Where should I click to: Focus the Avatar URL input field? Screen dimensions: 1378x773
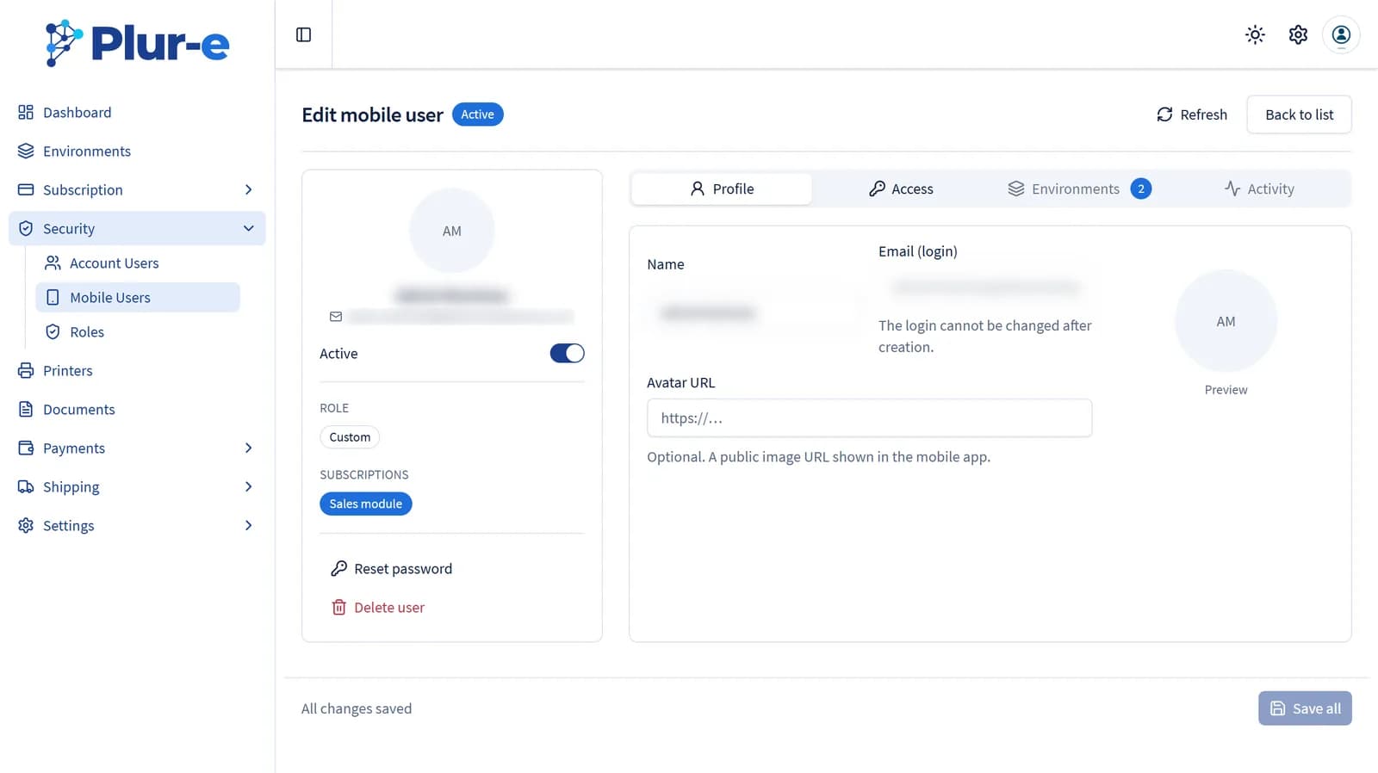[869, 417]
